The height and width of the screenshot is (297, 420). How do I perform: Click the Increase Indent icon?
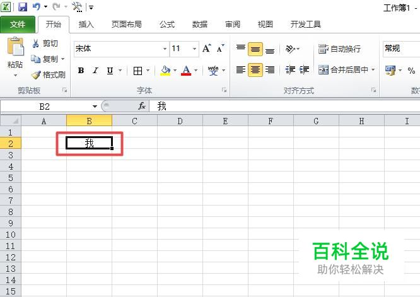pos(305,70)
